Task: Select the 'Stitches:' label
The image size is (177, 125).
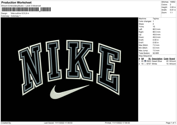Action: pyautogui.click(x=165, y=2)
